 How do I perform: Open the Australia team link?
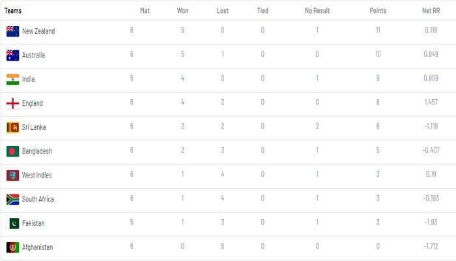[33, 55]
